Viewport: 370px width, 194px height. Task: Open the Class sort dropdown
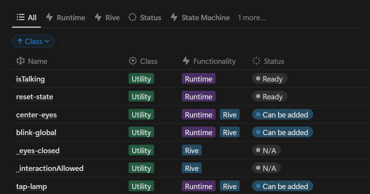pyautogui.click(x=33, y=41)
